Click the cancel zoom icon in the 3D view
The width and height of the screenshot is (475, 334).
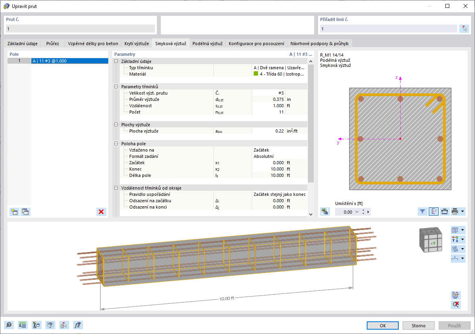coord(455,304)
